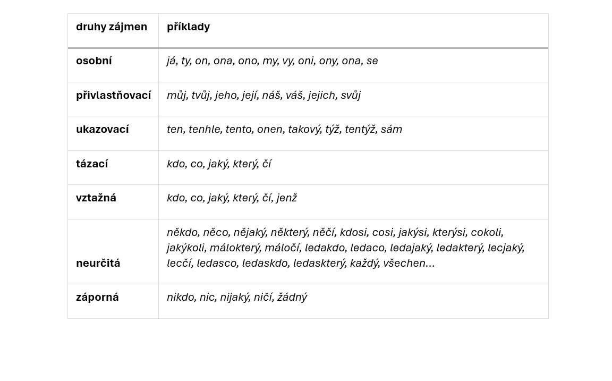Screen dimensions: 612x381
Task: Click the word "jenž" in the vztažná examples
Action: [286, 198]
